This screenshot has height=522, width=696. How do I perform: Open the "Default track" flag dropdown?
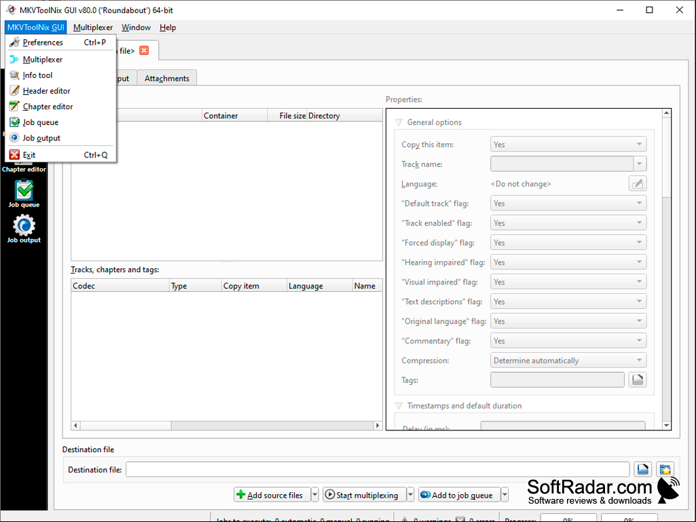[568, 203]
